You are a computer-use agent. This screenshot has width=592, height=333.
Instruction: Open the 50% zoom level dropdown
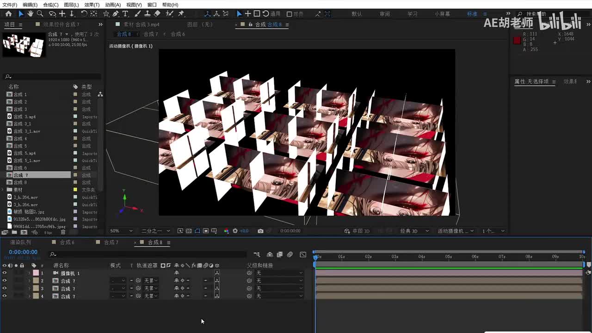(x=121, y=231)
